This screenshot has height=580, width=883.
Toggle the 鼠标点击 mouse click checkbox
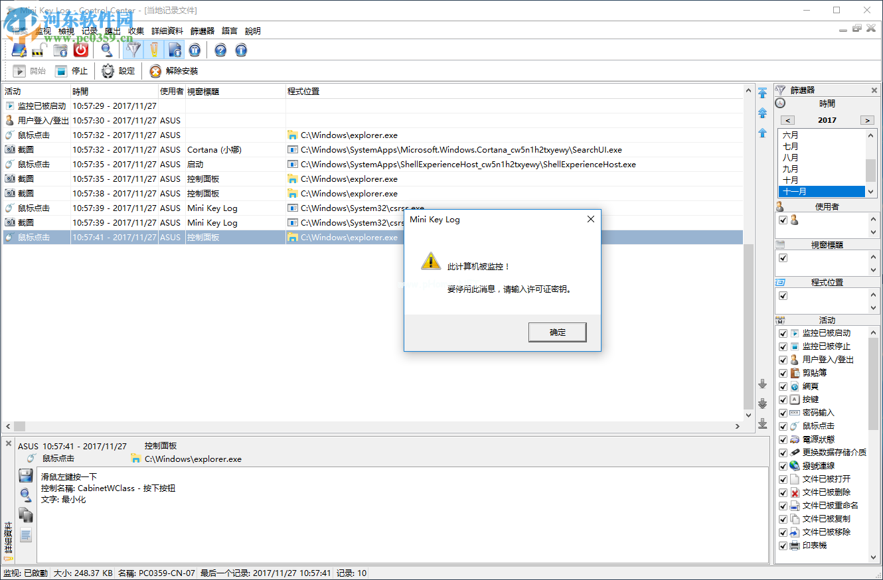783,426
